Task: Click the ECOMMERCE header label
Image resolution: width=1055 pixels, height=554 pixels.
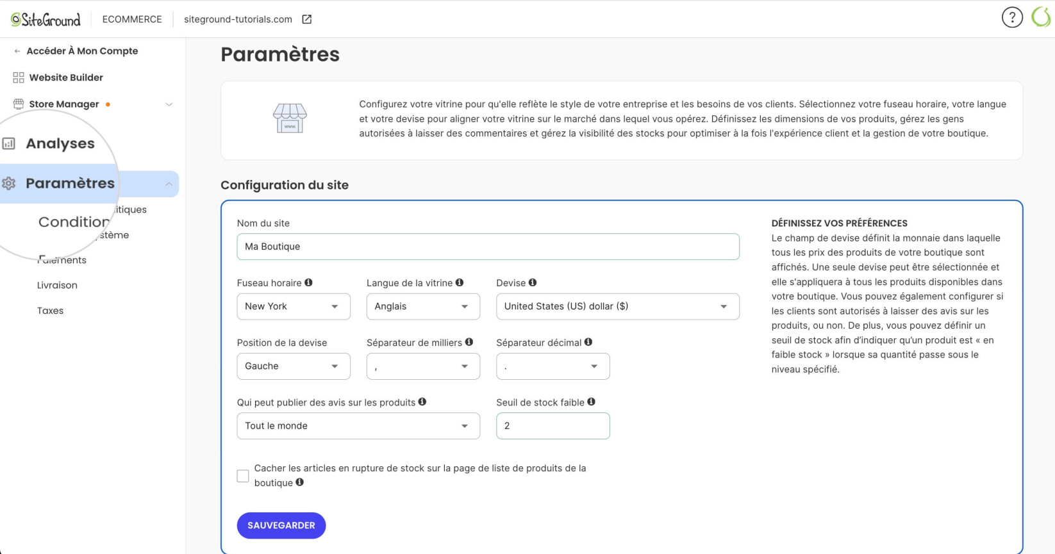Action: (132, 19)
